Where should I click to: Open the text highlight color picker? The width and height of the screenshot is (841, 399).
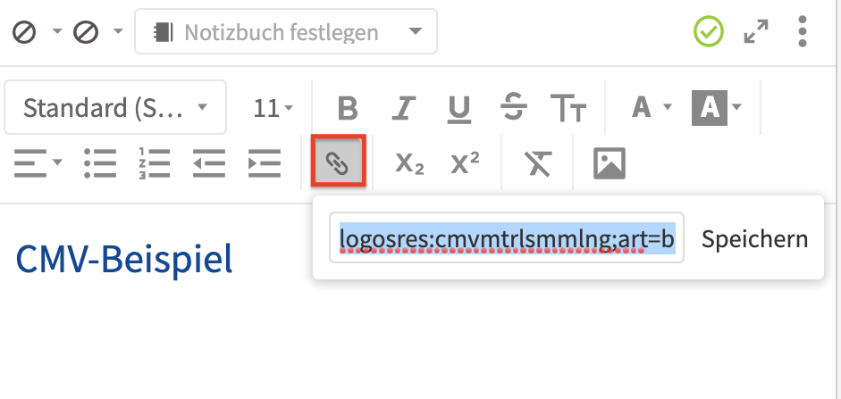tap(717, 108)
